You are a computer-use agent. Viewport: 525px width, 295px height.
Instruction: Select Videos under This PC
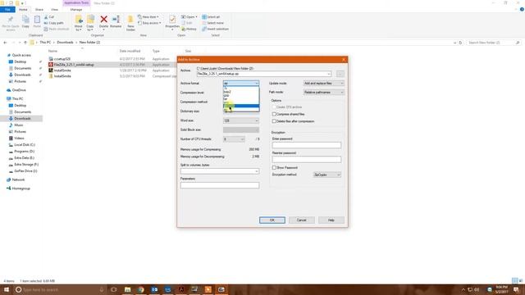(x=19, y=138)
